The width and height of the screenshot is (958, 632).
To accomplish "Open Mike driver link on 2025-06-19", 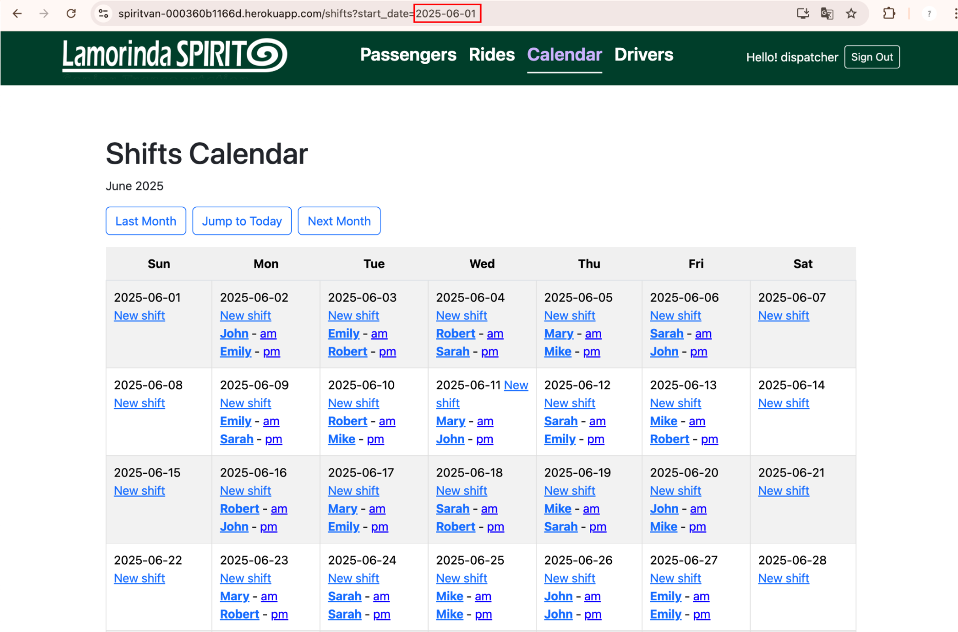I will [558, 509].
